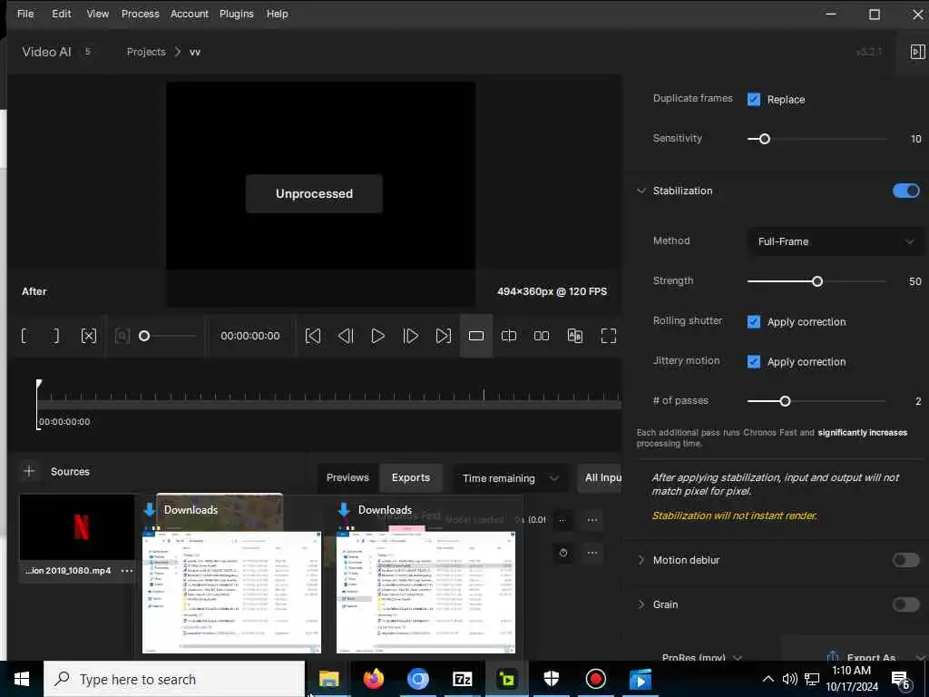929x697 pixels.
Task: Open the Help menu
Action: point(278,14)
